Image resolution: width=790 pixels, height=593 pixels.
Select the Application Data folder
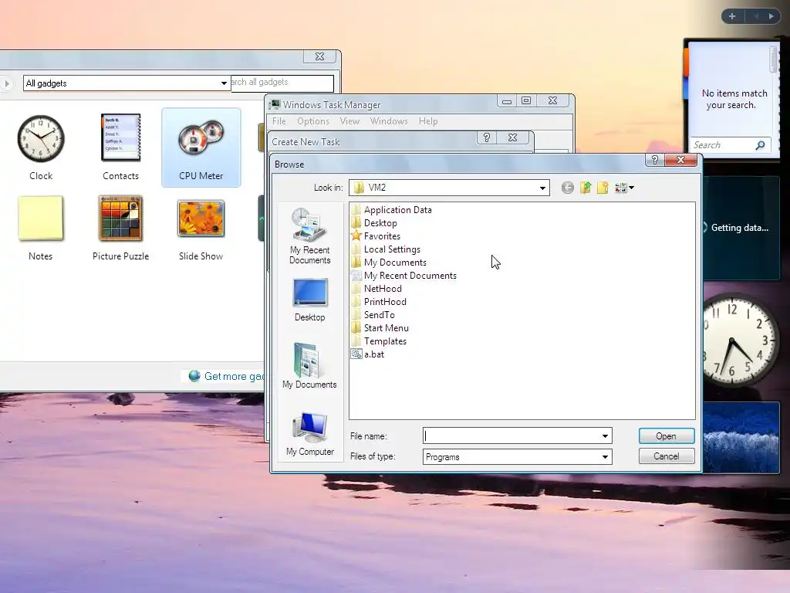[x=392, y=210]
